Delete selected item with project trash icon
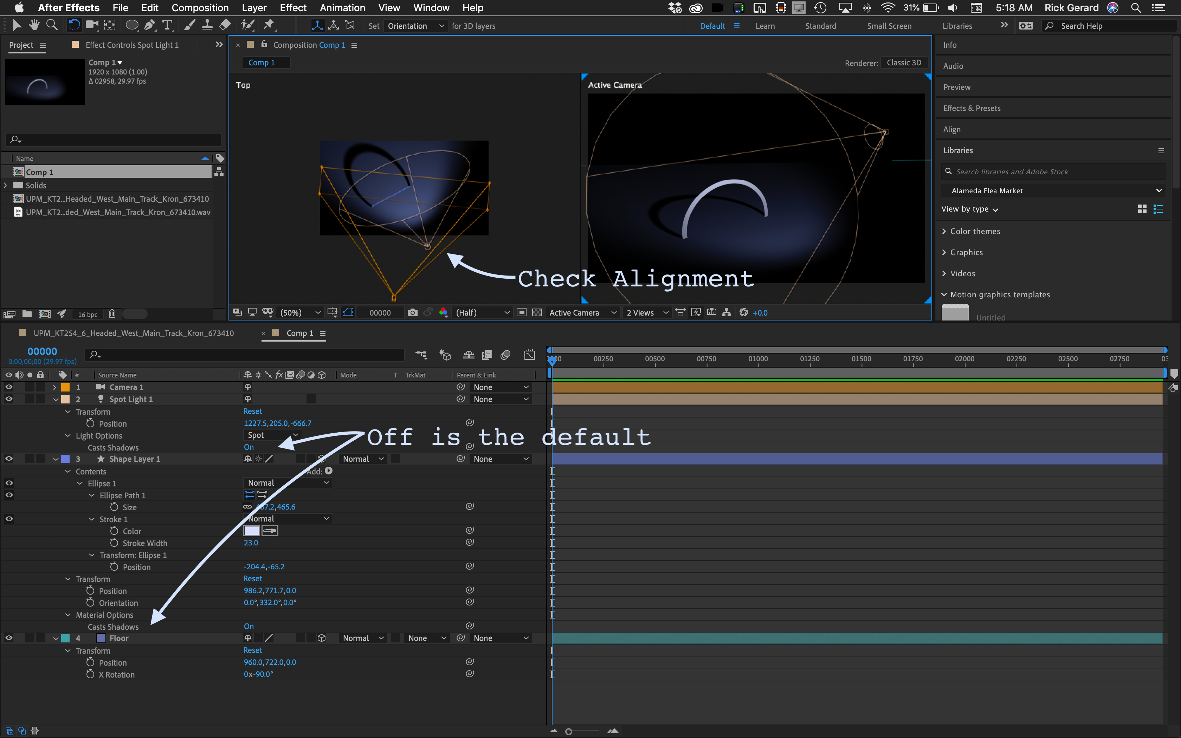The height and width of the screenshot is (738, 1181). click(112, 314)
